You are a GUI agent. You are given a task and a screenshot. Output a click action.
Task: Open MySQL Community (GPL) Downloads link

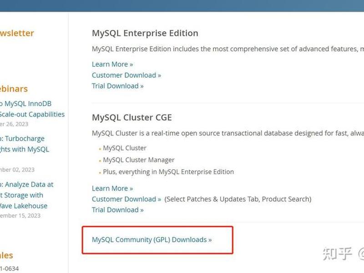(x=152, y=240)
